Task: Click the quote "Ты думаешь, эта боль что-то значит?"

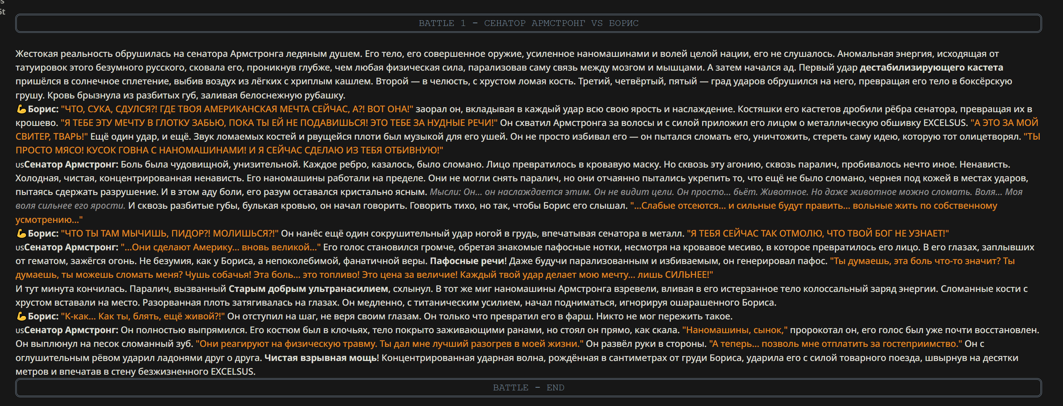Action: tap(915, 261)
